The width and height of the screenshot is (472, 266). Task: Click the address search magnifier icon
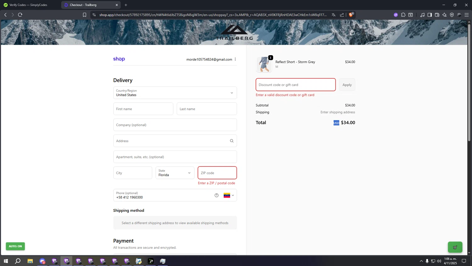[232, 141]
